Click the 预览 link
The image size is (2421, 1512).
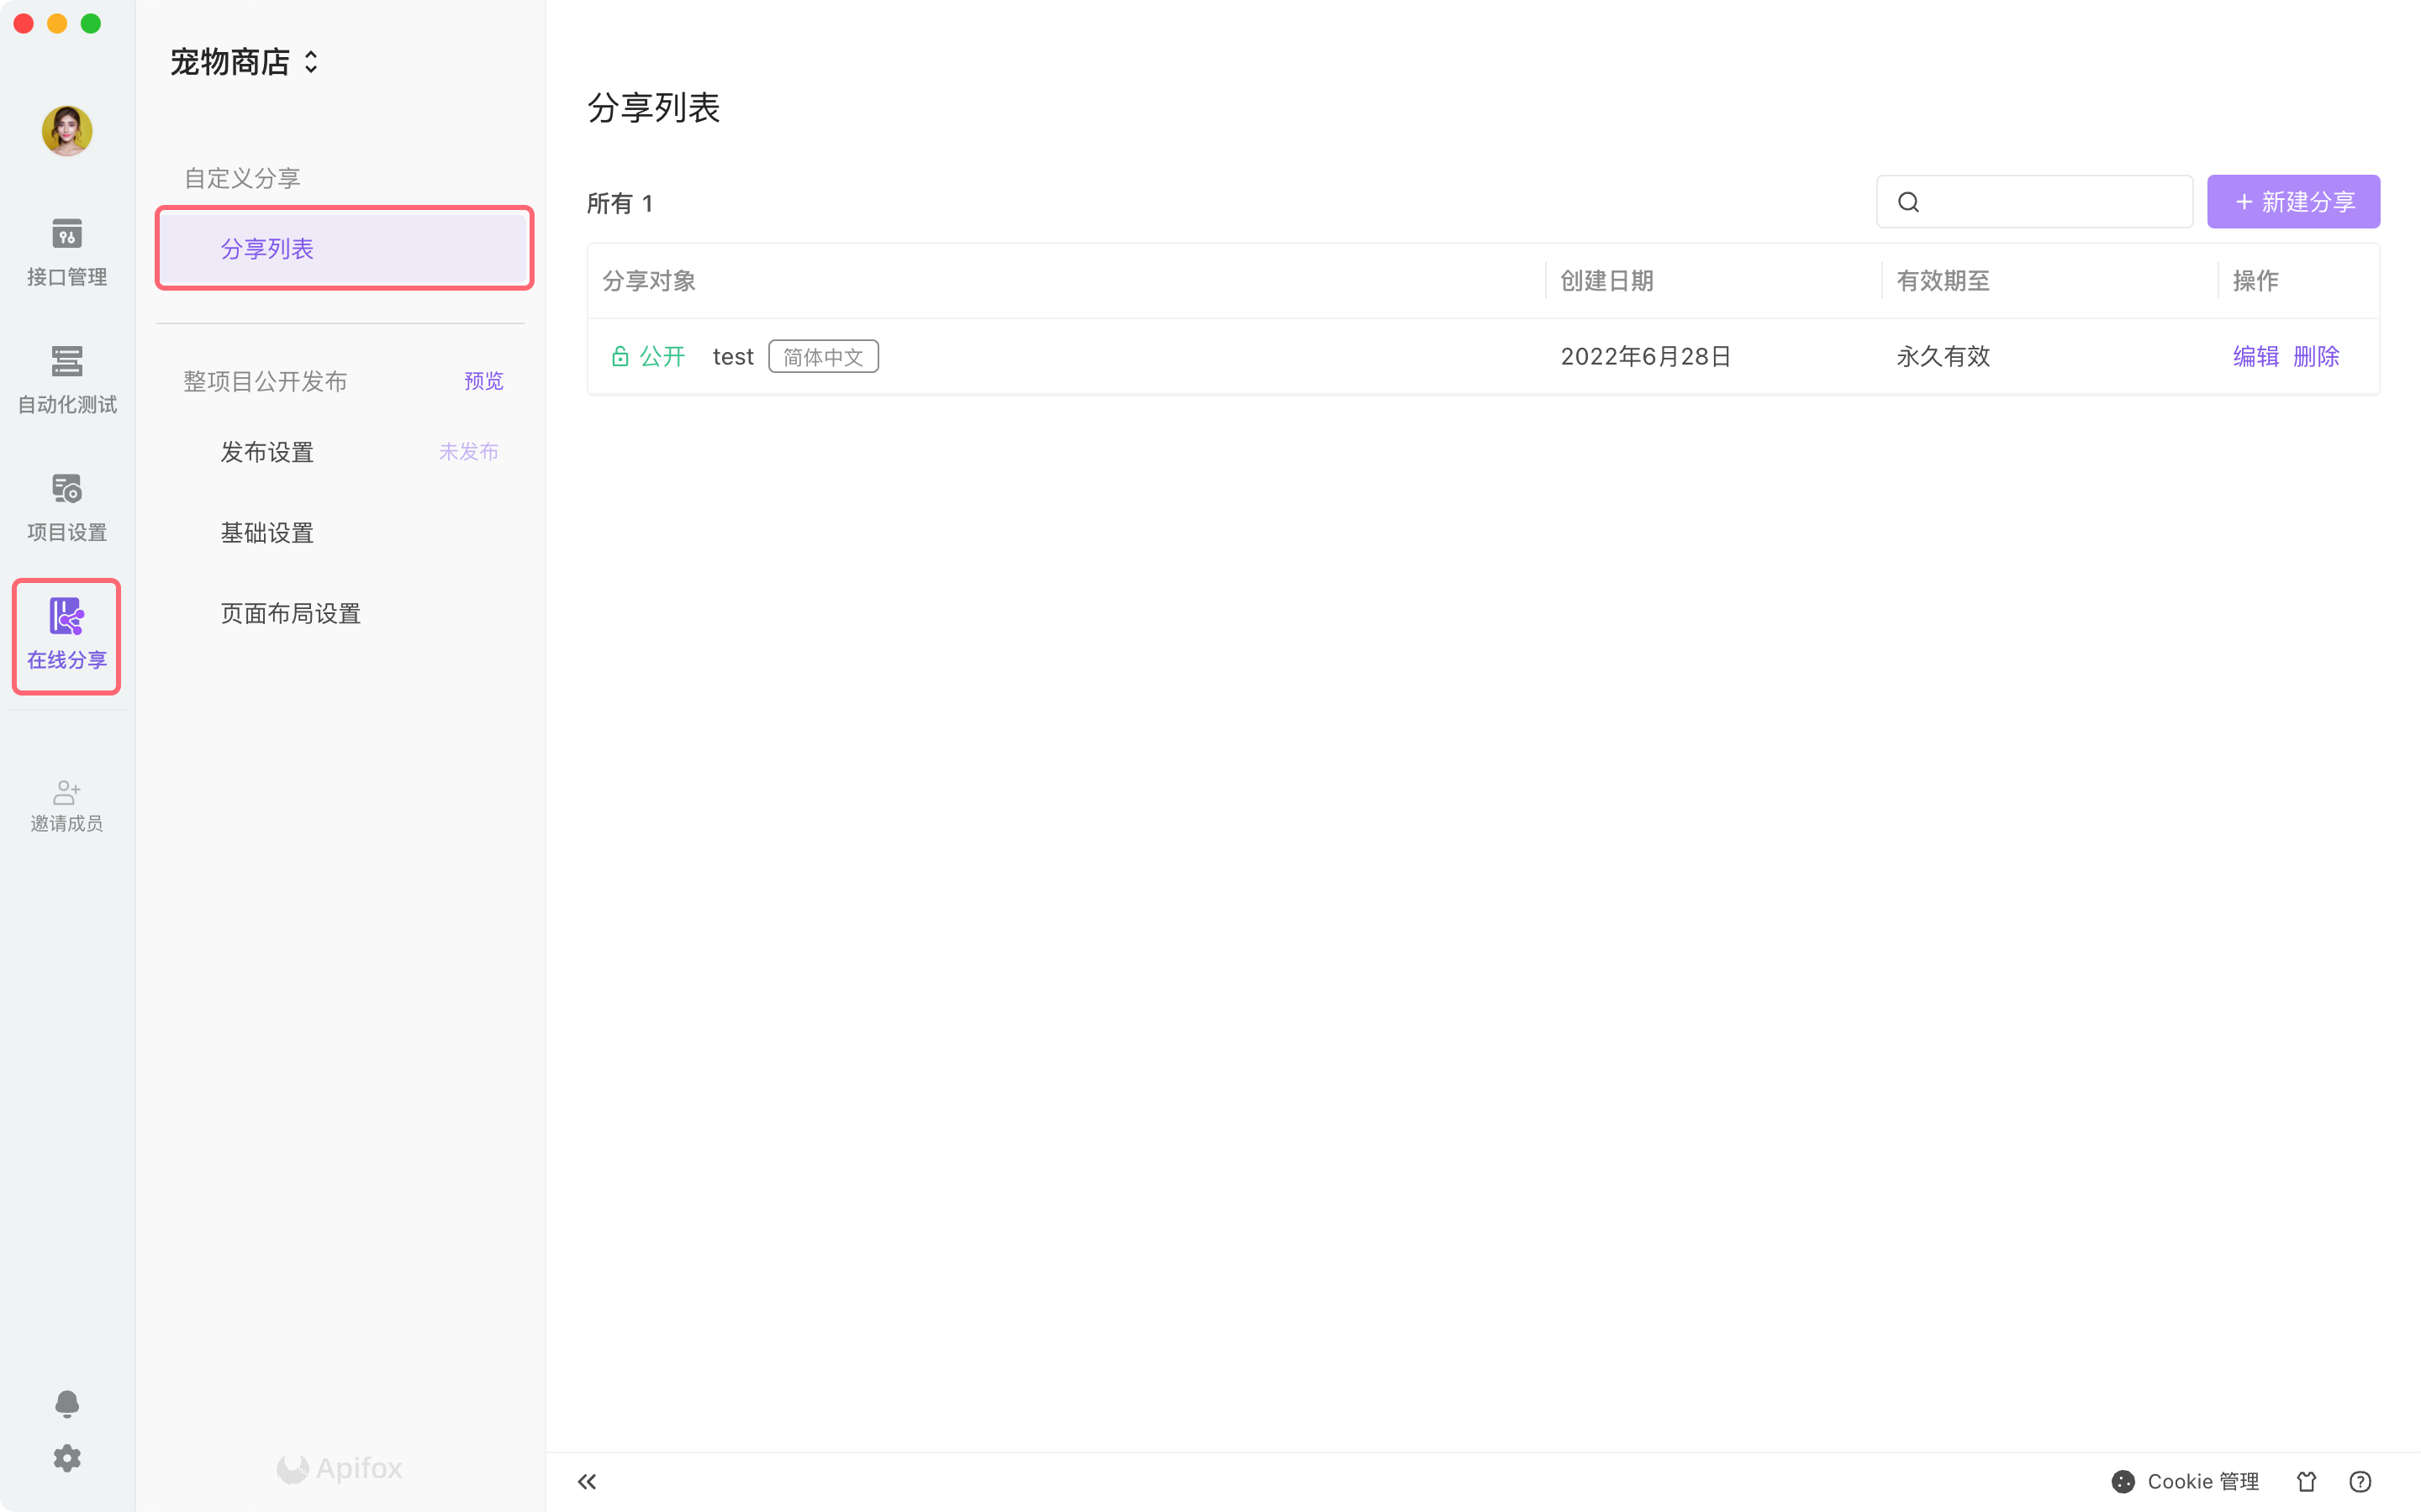[483, 381]
